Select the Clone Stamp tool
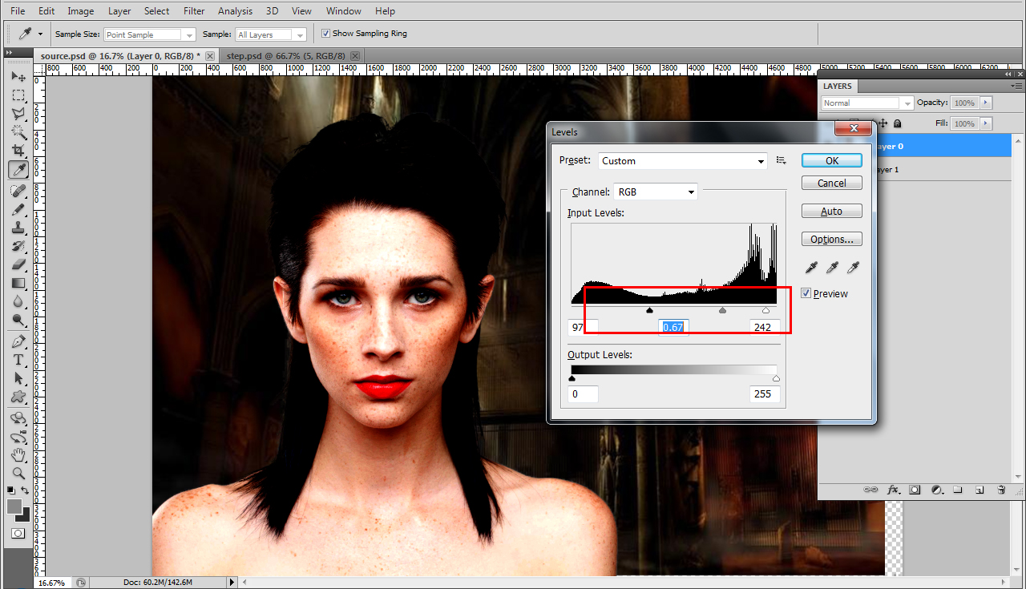This screenshot has width=1026, height=589. pyautogui.click(x=18, y=228)
